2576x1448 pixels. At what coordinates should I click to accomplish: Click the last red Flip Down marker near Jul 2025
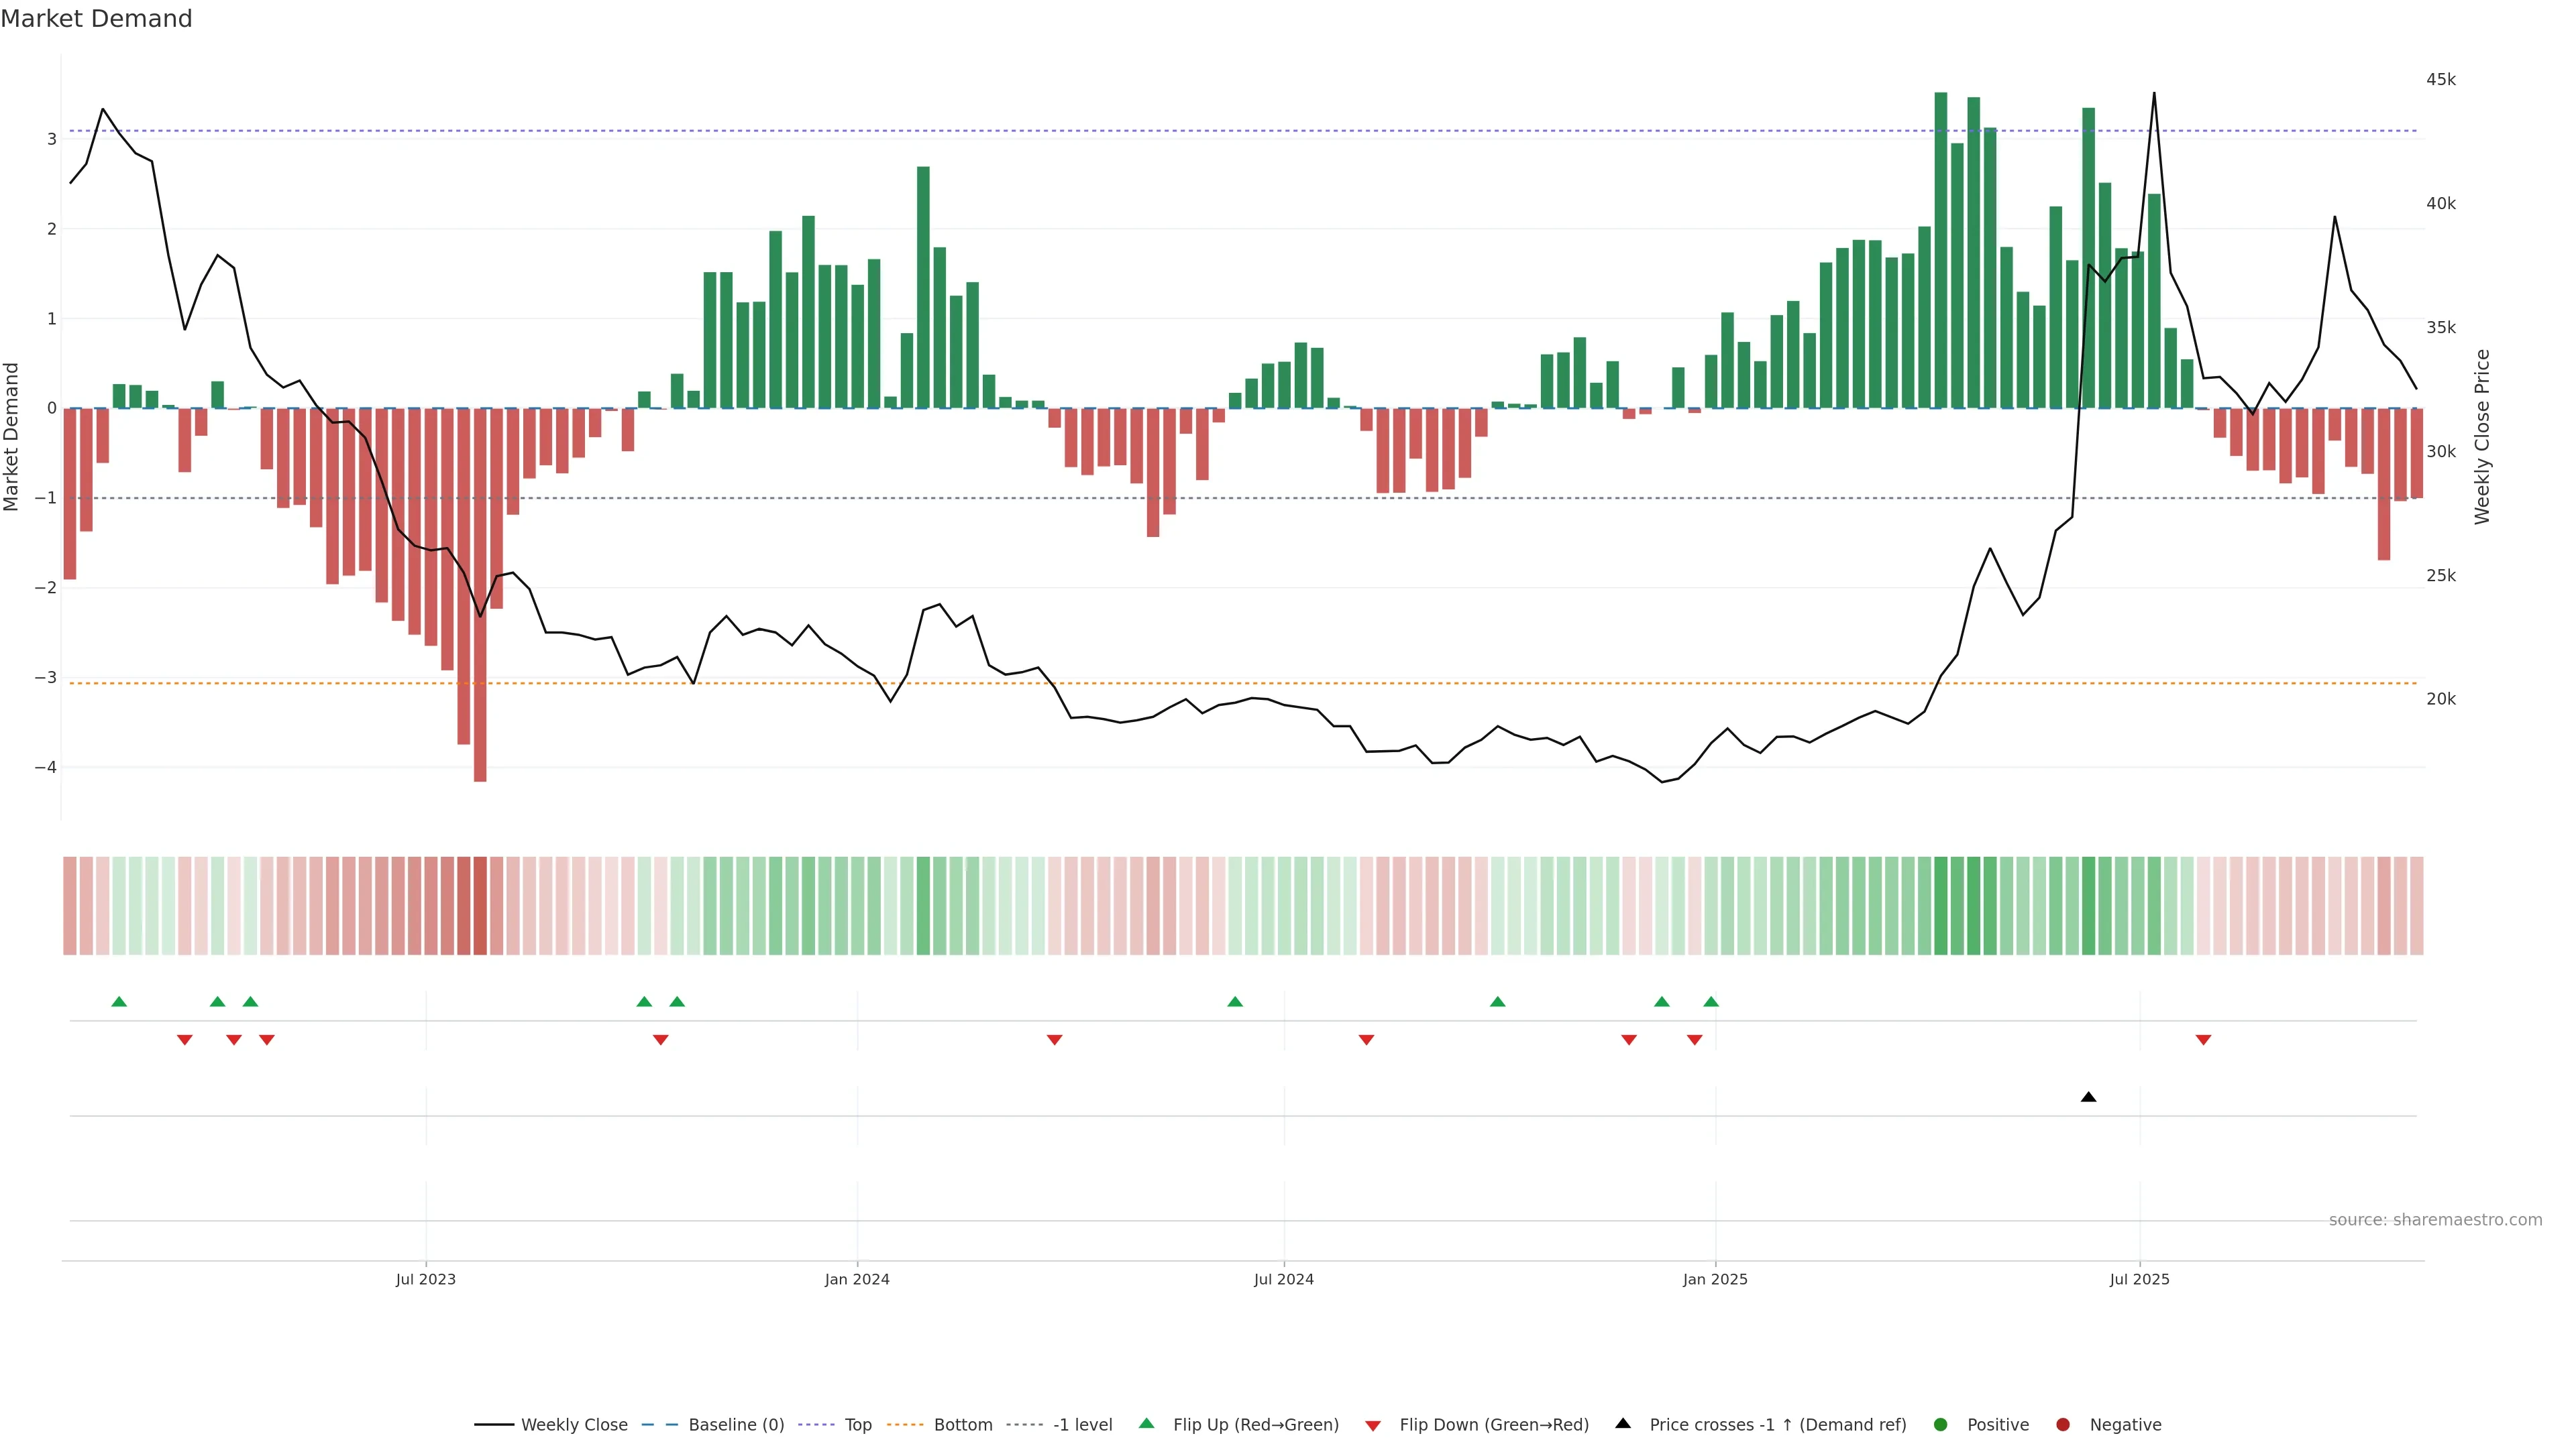2203,1040
